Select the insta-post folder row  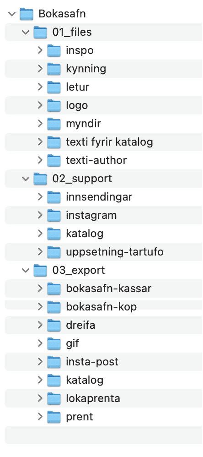coord(103,362)
